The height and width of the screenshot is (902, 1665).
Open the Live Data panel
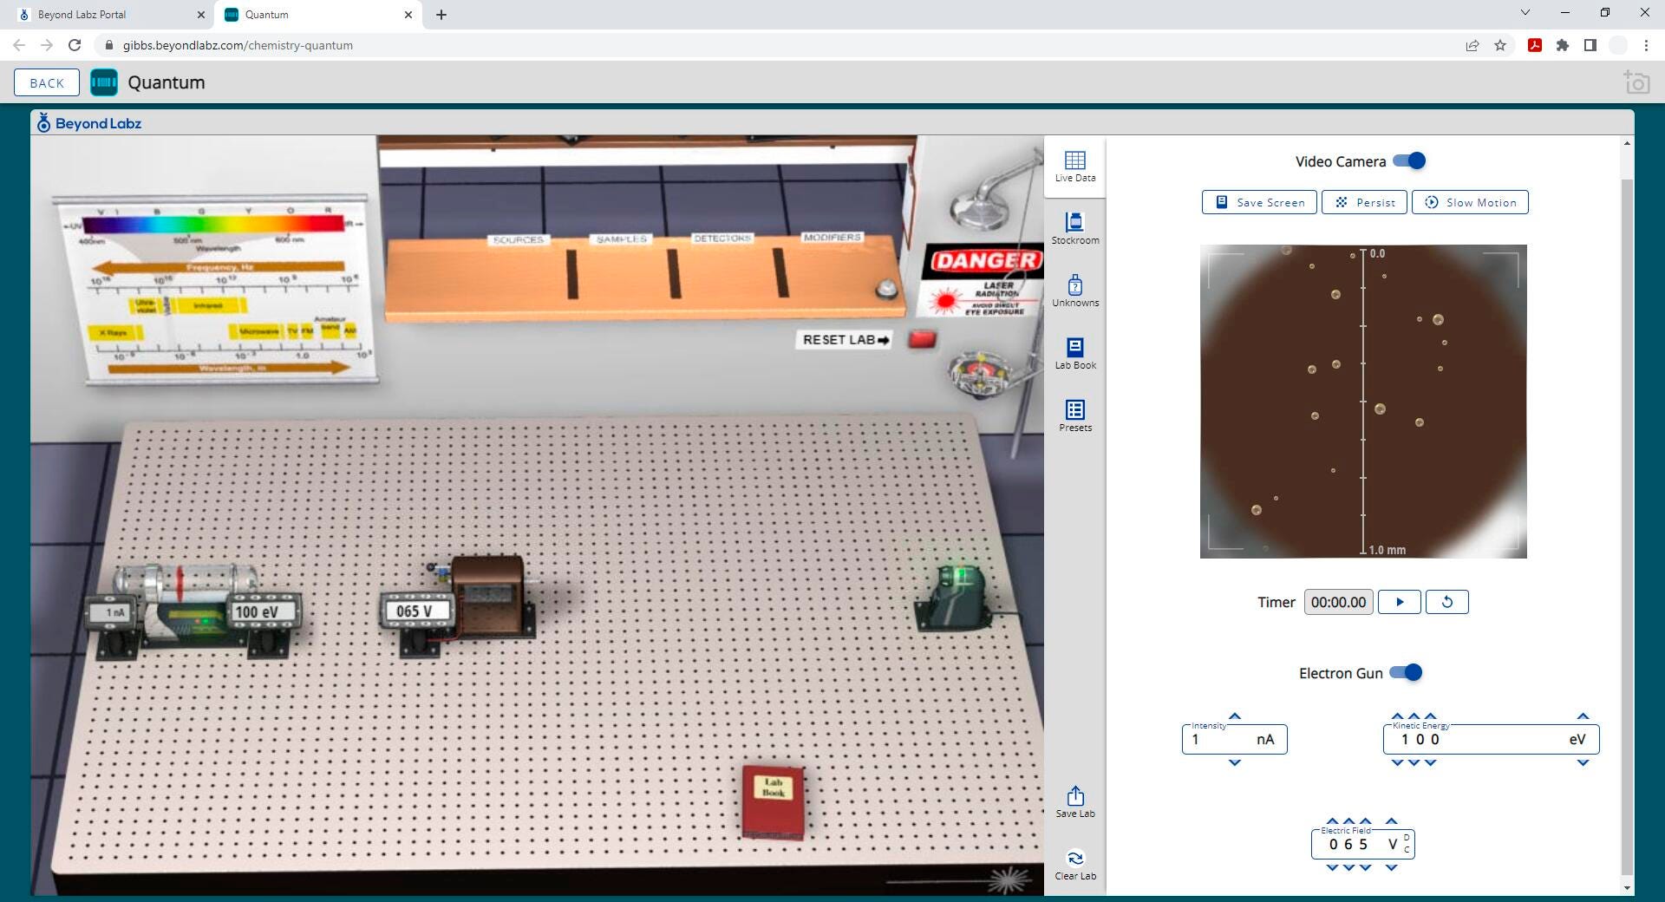tap(1074, 166)
